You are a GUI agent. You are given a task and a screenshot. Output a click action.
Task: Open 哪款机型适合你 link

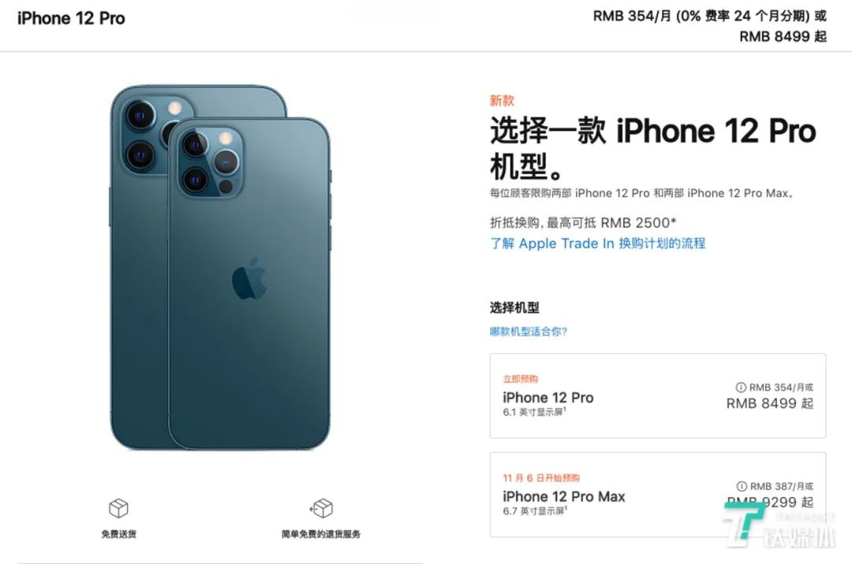point(529,332)
